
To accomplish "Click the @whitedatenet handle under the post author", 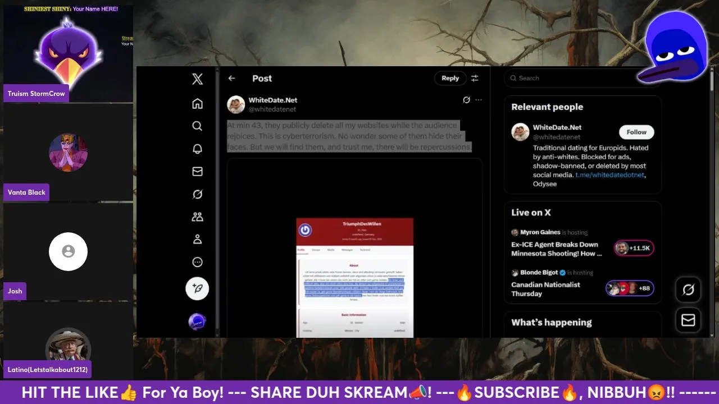I will point(272,109).
